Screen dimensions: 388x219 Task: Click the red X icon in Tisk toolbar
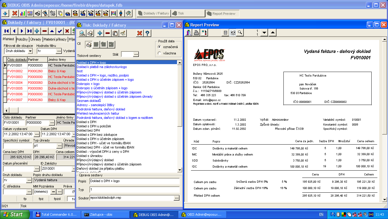point(139,33)
